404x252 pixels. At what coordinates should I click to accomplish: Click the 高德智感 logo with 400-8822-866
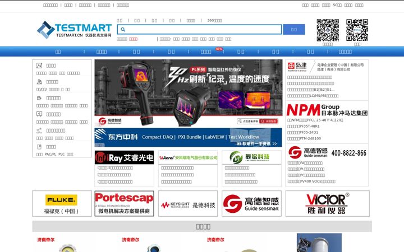[327, 152]
